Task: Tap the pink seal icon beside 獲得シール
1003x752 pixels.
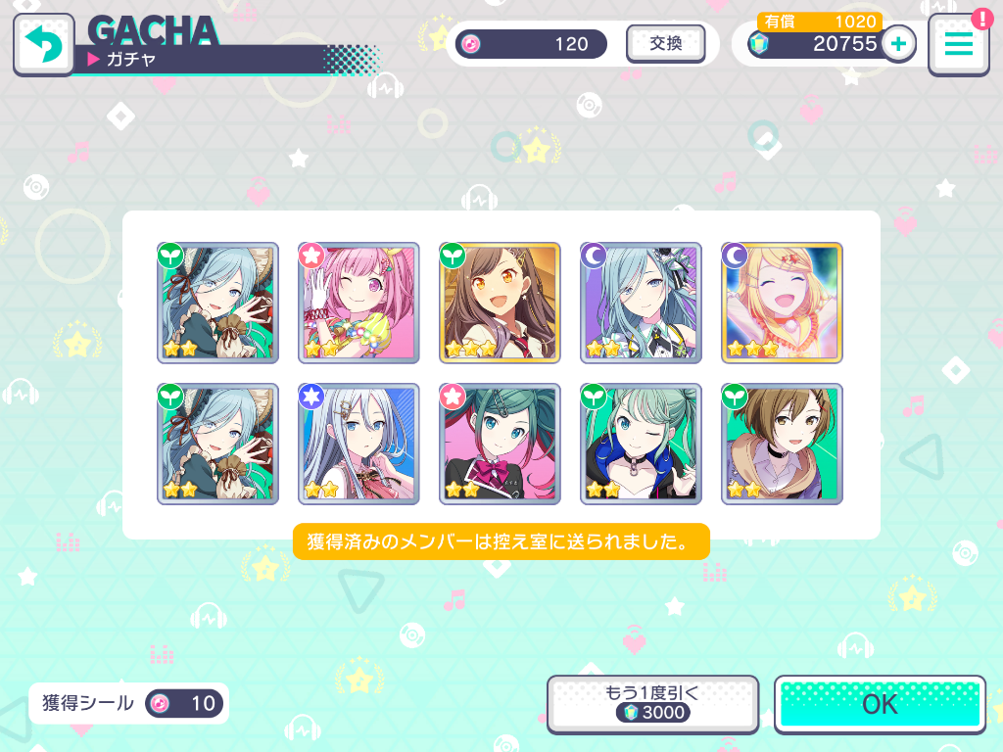Action: pos(160,703)
